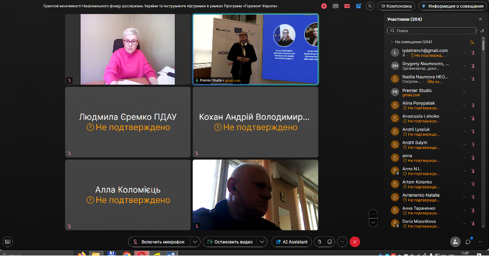Open closed captions icon in top bar
489x256 pixels.
[336, 6]
